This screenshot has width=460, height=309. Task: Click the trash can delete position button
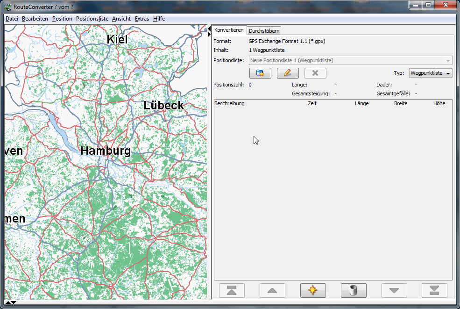[354, 290]
